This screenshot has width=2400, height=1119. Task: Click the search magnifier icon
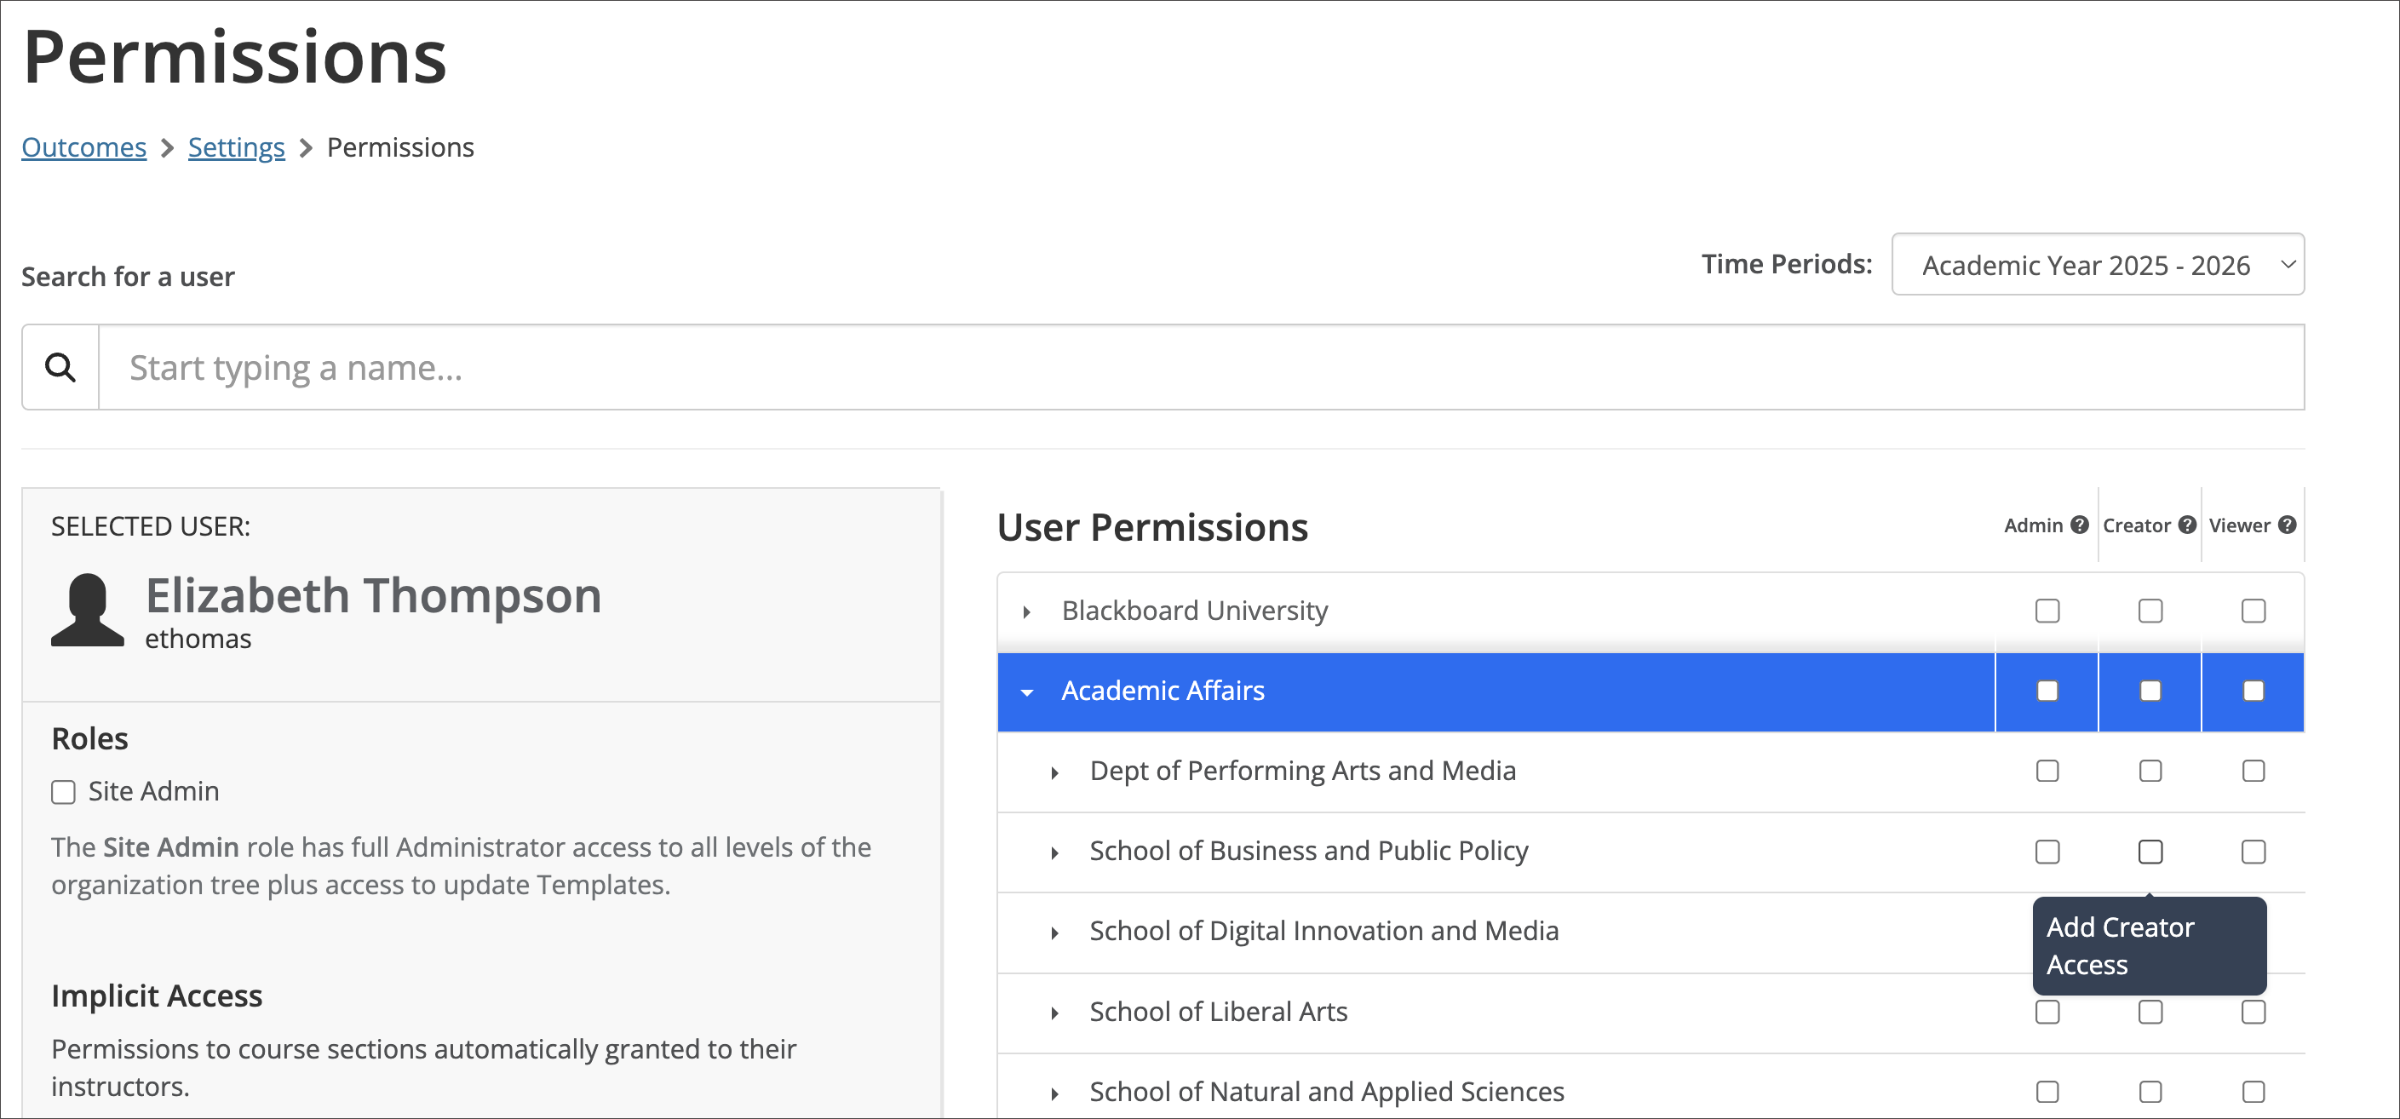[60, 367]
